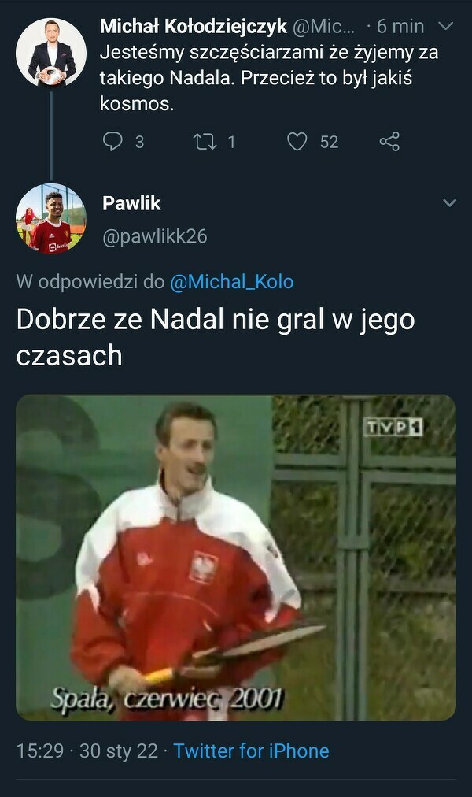Image resolution: width=472 pixels, height=797 pixels.
Task: Share Michał Kołodziejczyk's tweet
Action: click(x=389, y=141)
